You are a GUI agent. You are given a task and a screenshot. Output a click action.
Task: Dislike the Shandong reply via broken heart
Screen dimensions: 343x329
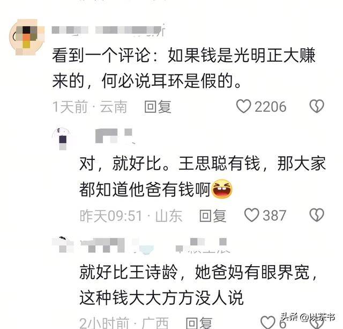(317, 215)
